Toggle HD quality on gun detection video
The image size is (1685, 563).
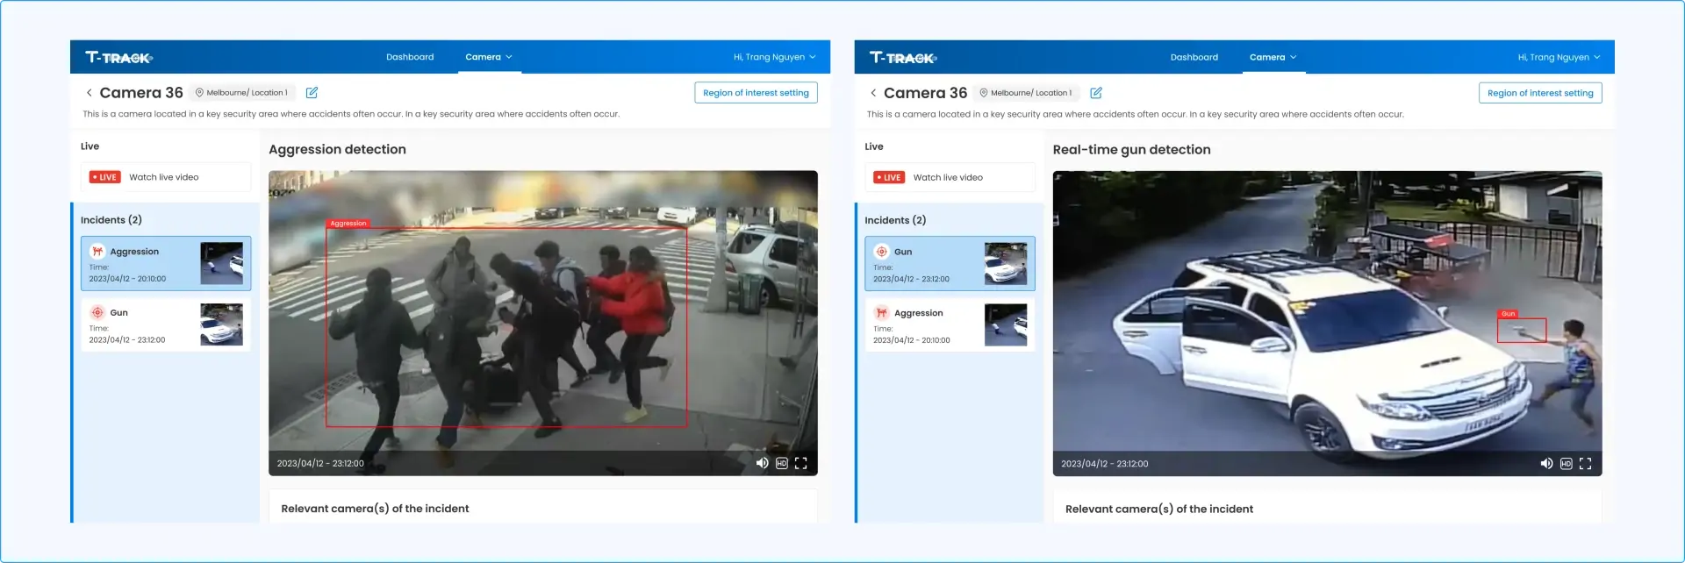[1566, 464]
